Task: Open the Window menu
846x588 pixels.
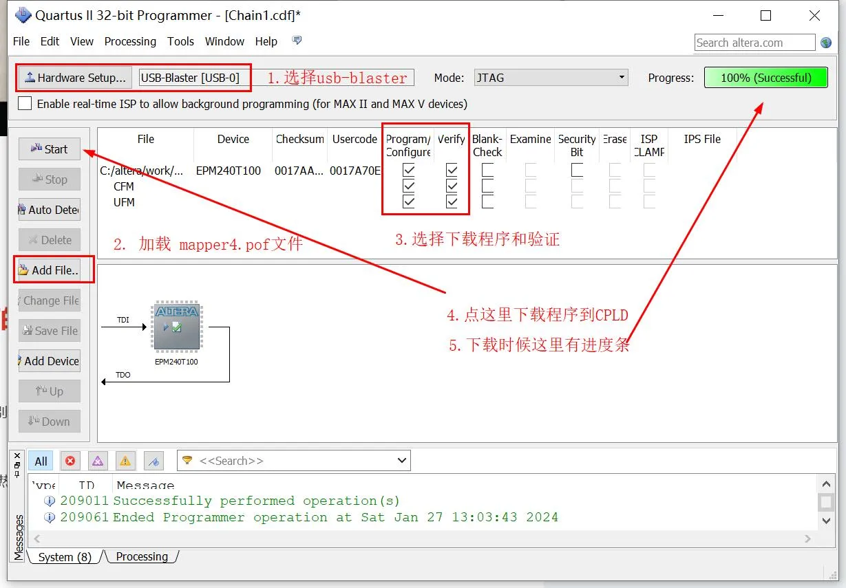Action: [224, 41]
